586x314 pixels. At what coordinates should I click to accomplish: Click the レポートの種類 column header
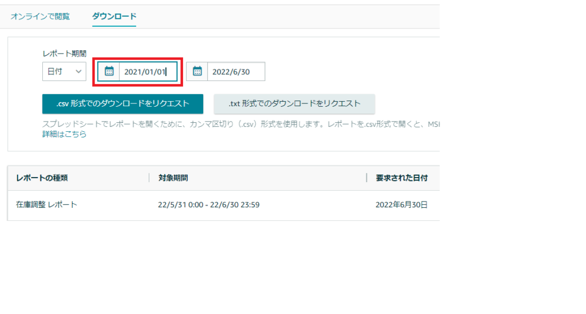click(42, 178)
